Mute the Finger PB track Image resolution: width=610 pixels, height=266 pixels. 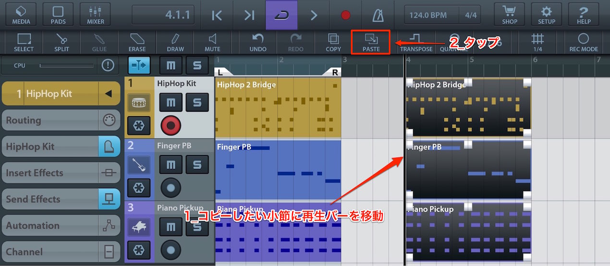pos(171,165)
